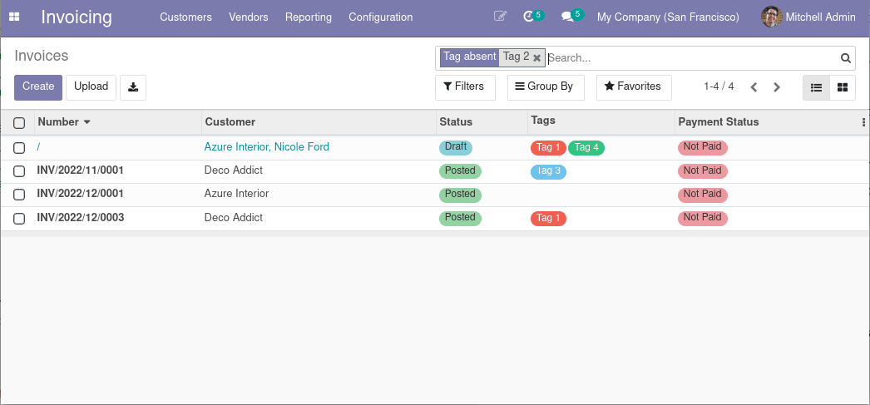
Task: Click the pager counter 1-4 / 4
Action: click(719, 86)
